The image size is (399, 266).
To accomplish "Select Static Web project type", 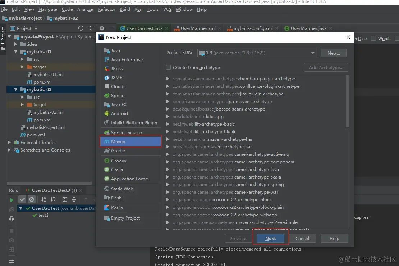I will pos(130,189).
